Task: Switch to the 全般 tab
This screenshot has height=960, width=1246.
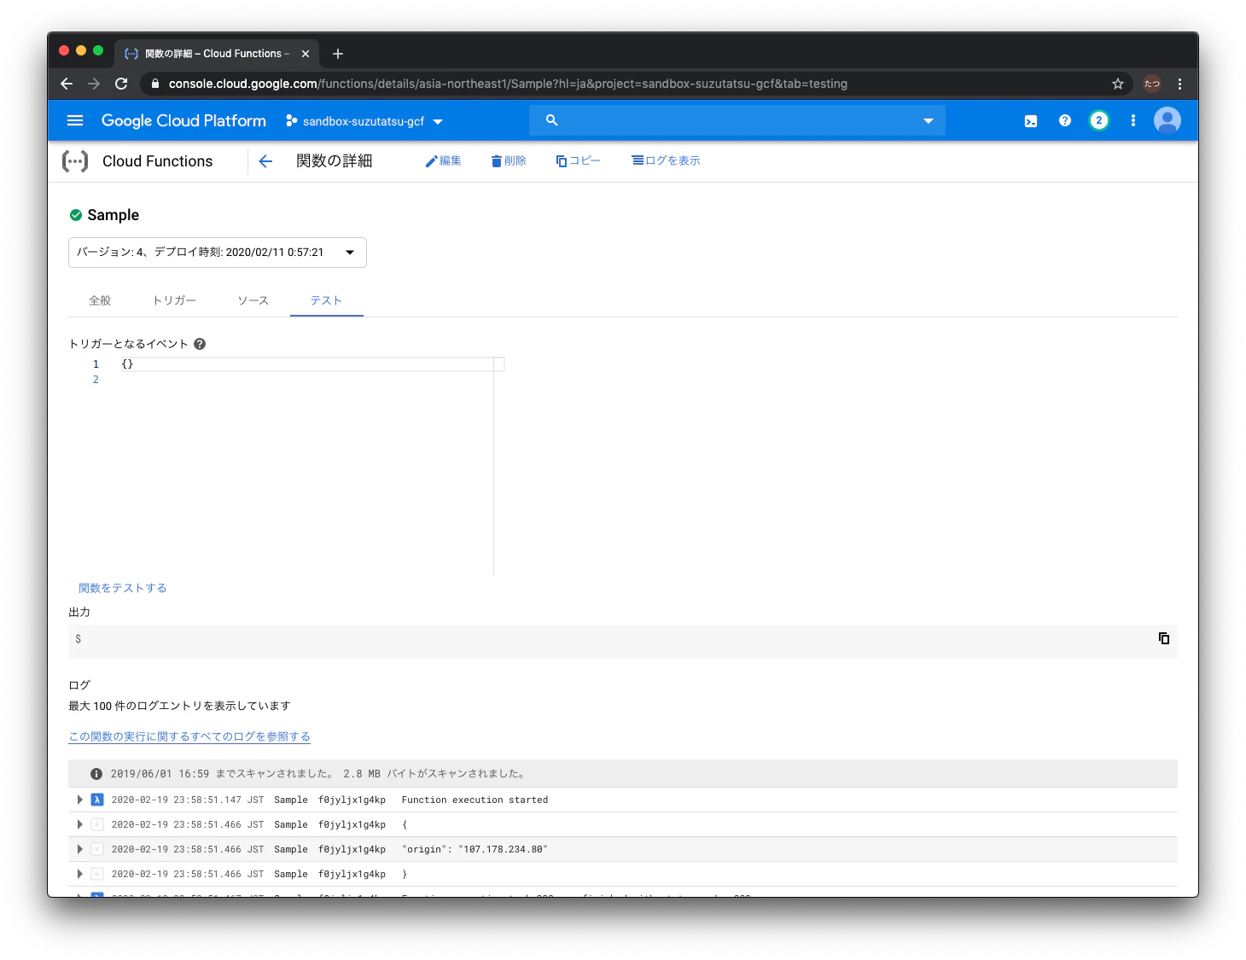Action: 100,300
